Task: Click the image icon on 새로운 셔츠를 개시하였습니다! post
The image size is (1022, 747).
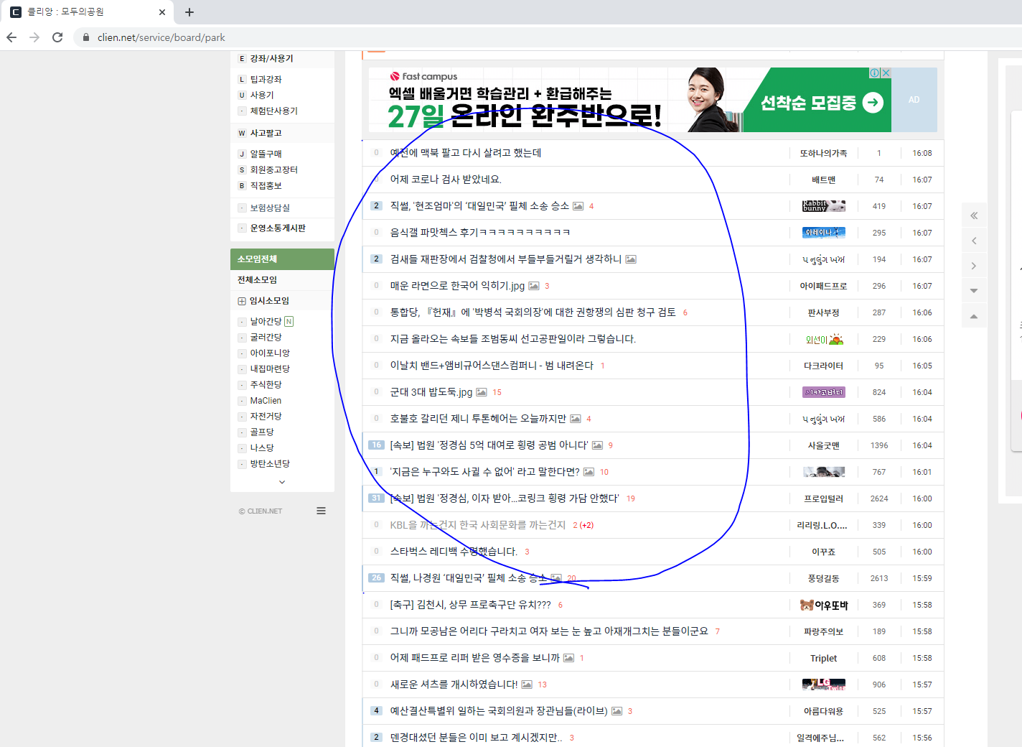Action: click(527, 685)
